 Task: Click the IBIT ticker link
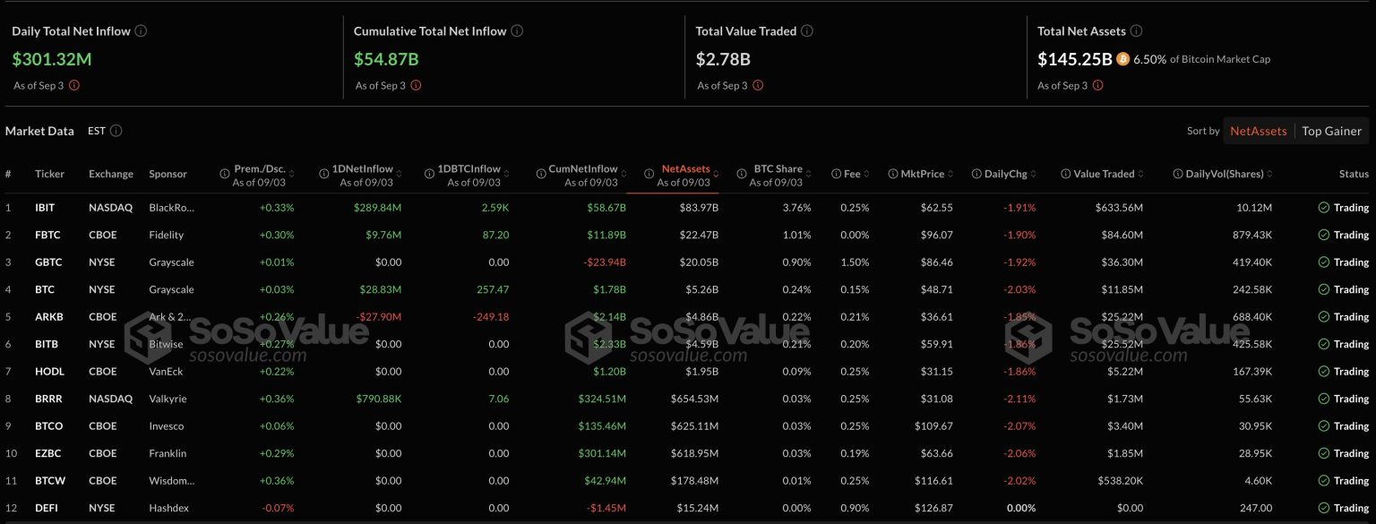tap(47, 207)
